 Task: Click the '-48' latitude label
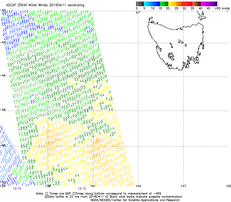click(3, 145)
